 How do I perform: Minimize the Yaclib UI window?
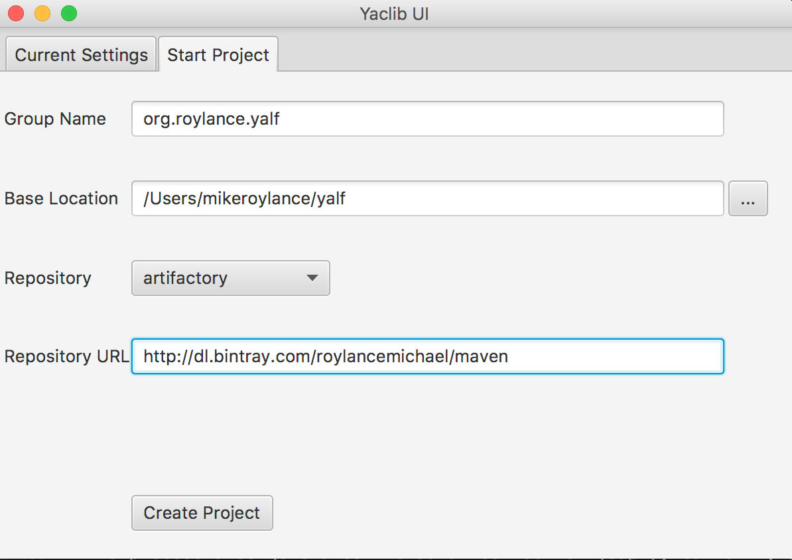click(x=42, y=13)
